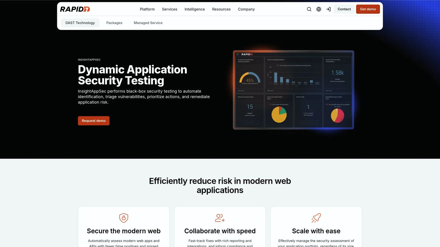Switch to the Packages tab
This screenshot has height=247, width=440.
(114, 23)
